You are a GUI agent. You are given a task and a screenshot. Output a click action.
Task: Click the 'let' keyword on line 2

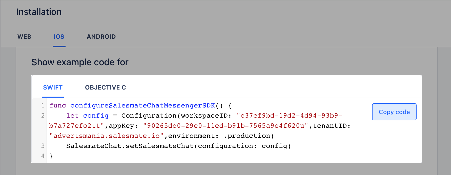[x=72, y=116]
